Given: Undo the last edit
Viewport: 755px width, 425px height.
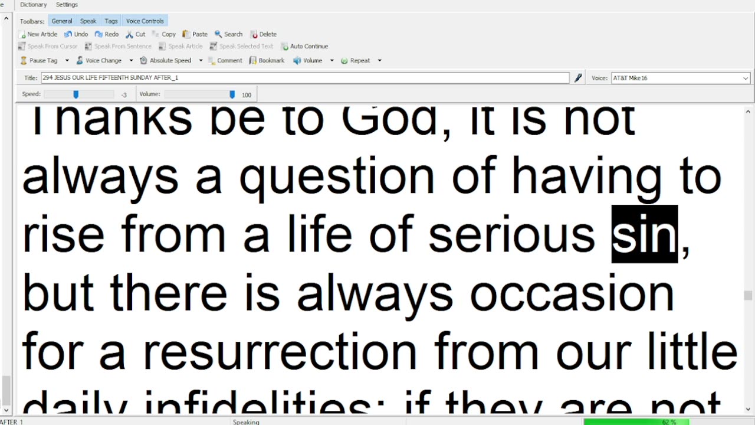Looking at the screenshot, I should tap(76, 34).
